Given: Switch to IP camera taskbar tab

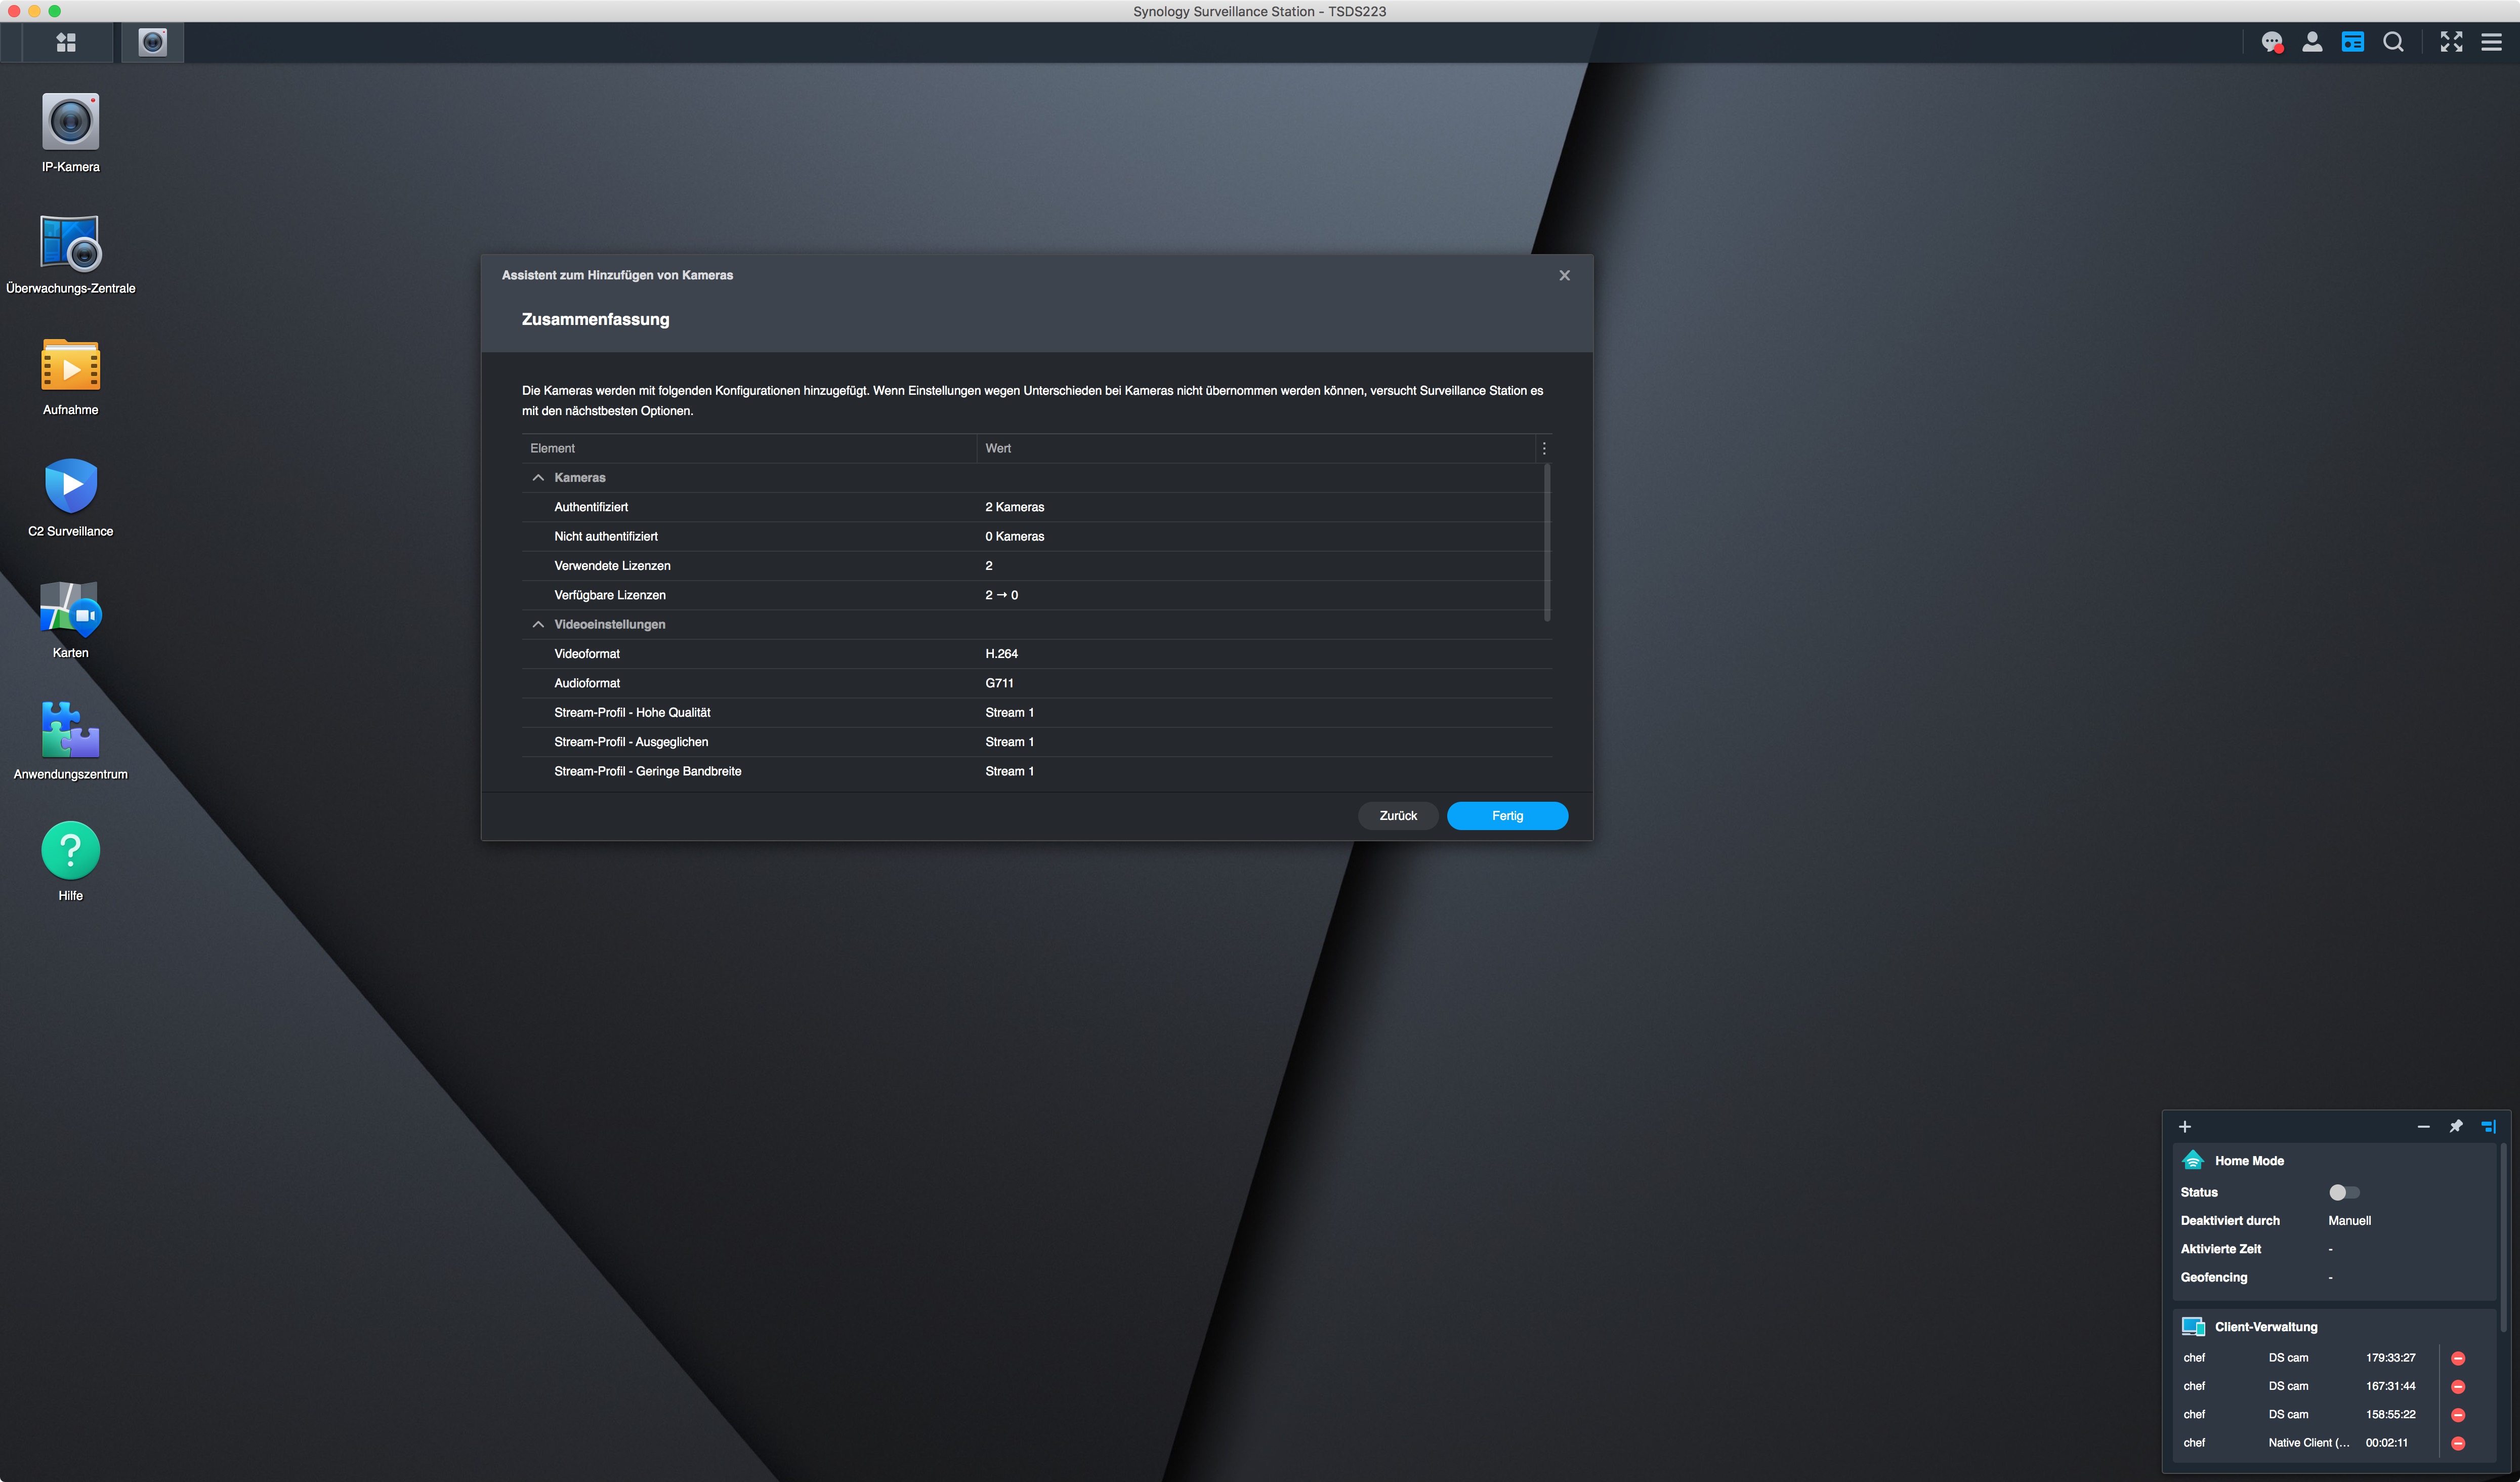Looking at the screenshot, I should 152,42.
